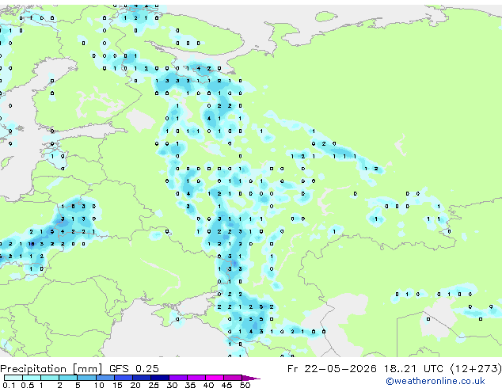Pick the 5–10 mm legend color box
502x388 pixels.
(86, 378)
